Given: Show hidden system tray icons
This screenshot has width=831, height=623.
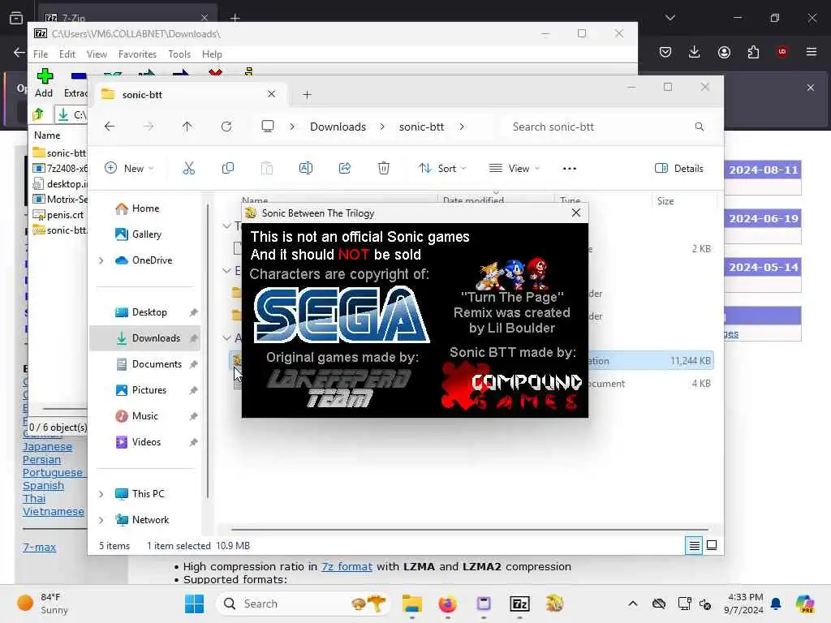Looking at the screenshot, I should (633, 604).
